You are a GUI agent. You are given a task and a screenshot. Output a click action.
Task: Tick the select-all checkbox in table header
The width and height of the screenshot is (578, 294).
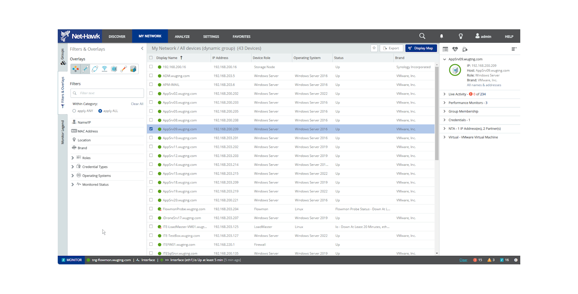coord(151,58)
